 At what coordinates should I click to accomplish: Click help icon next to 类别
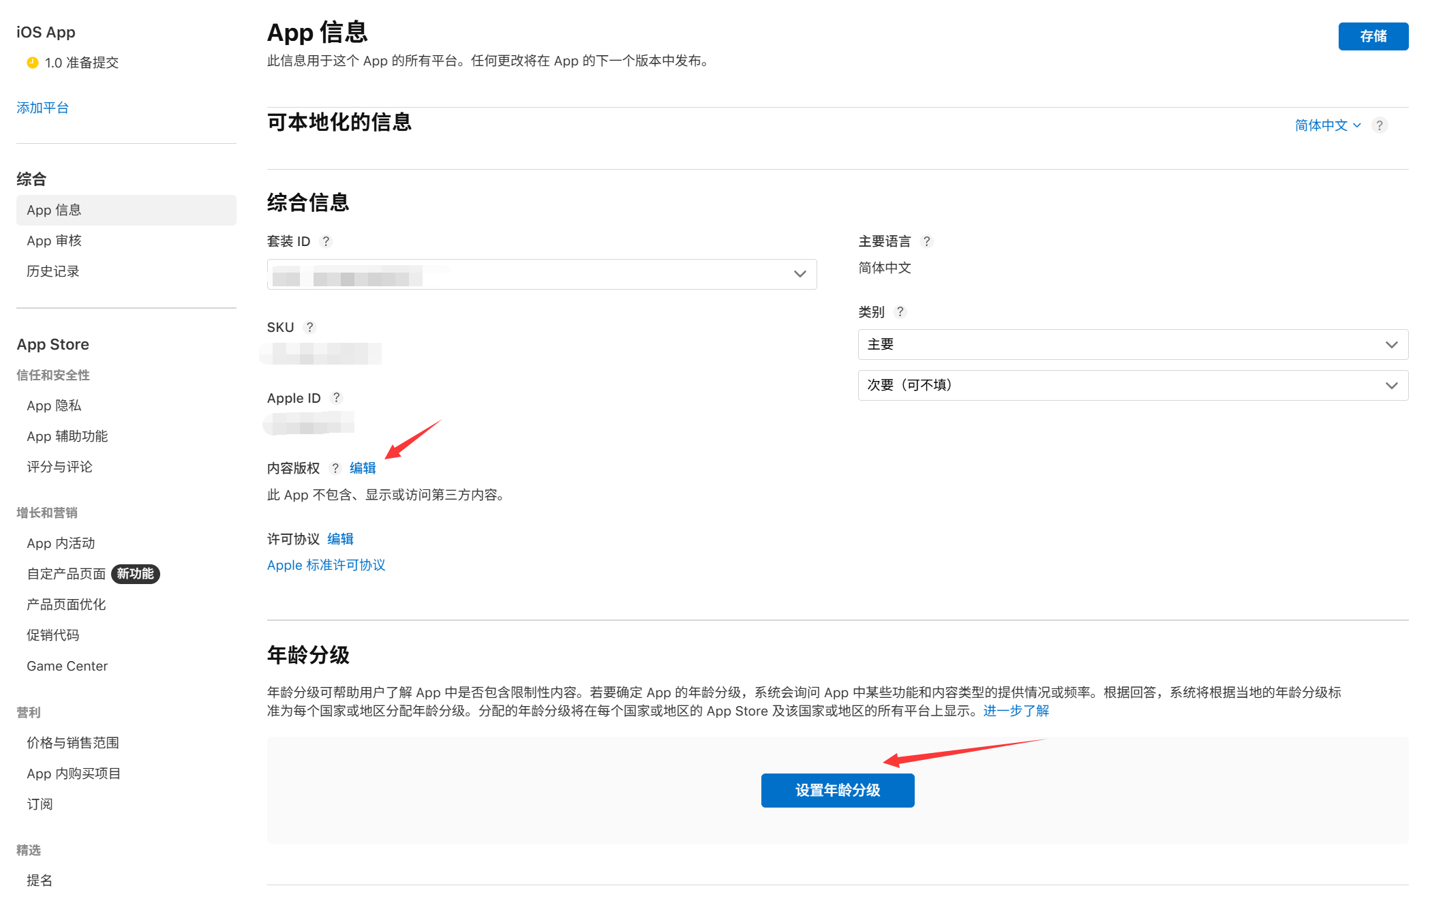click(x=900, y=311)
